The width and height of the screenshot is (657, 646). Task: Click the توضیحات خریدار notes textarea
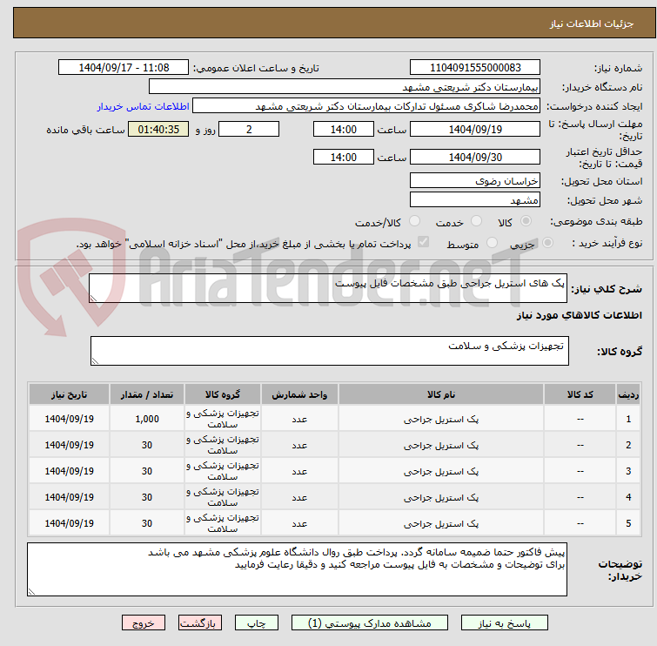(297, 569)
